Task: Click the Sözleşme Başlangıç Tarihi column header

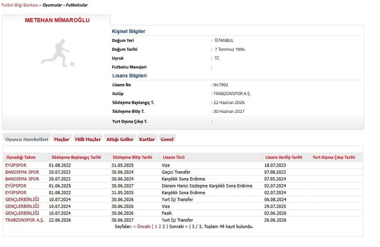Action: 76,157
